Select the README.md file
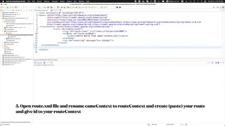The image size is (225, 126). pyautogui.click(x=10, y=54)
